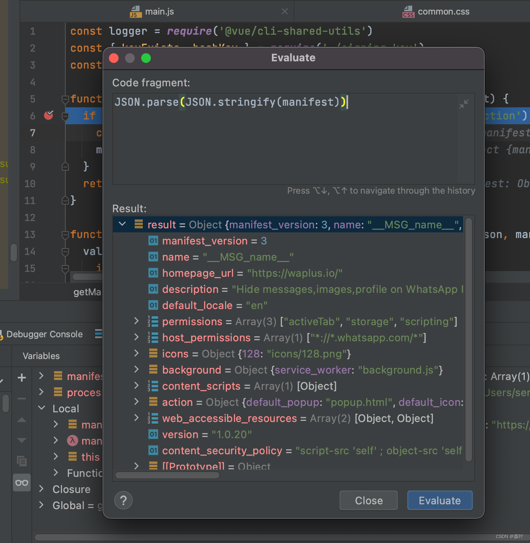Select the Variables panel header
The height and width of the screenshot is (543, 530).
coord(41,356)
